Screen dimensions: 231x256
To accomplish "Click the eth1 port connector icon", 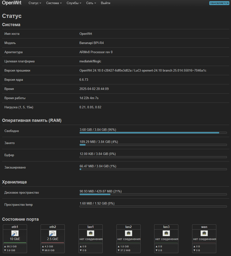I will tap(15, 233).
